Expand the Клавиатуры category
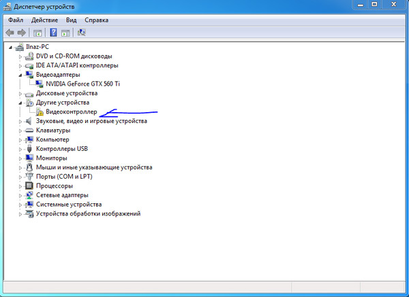 click(x=20, y=130)
